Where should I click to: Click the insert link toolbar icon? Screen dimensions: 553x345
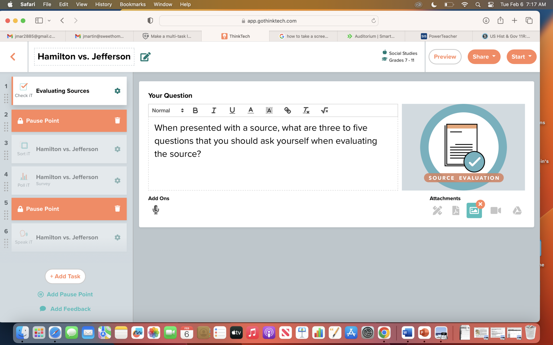[x=287, y=110]
